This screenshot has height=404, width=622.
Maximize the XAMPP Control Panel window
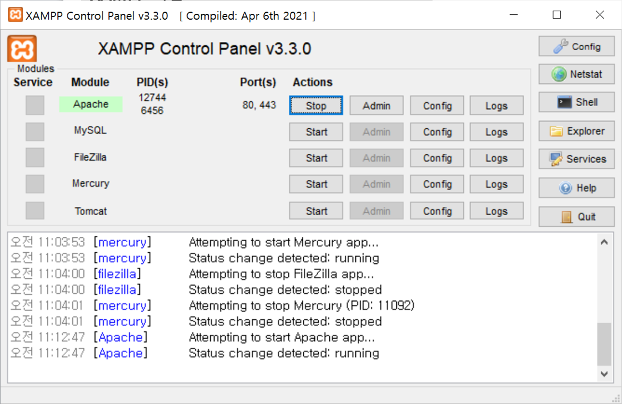[557, 15]
